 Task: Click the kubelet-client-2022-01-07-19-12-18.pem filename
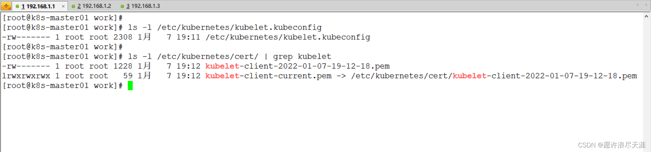tap(297, 66)
